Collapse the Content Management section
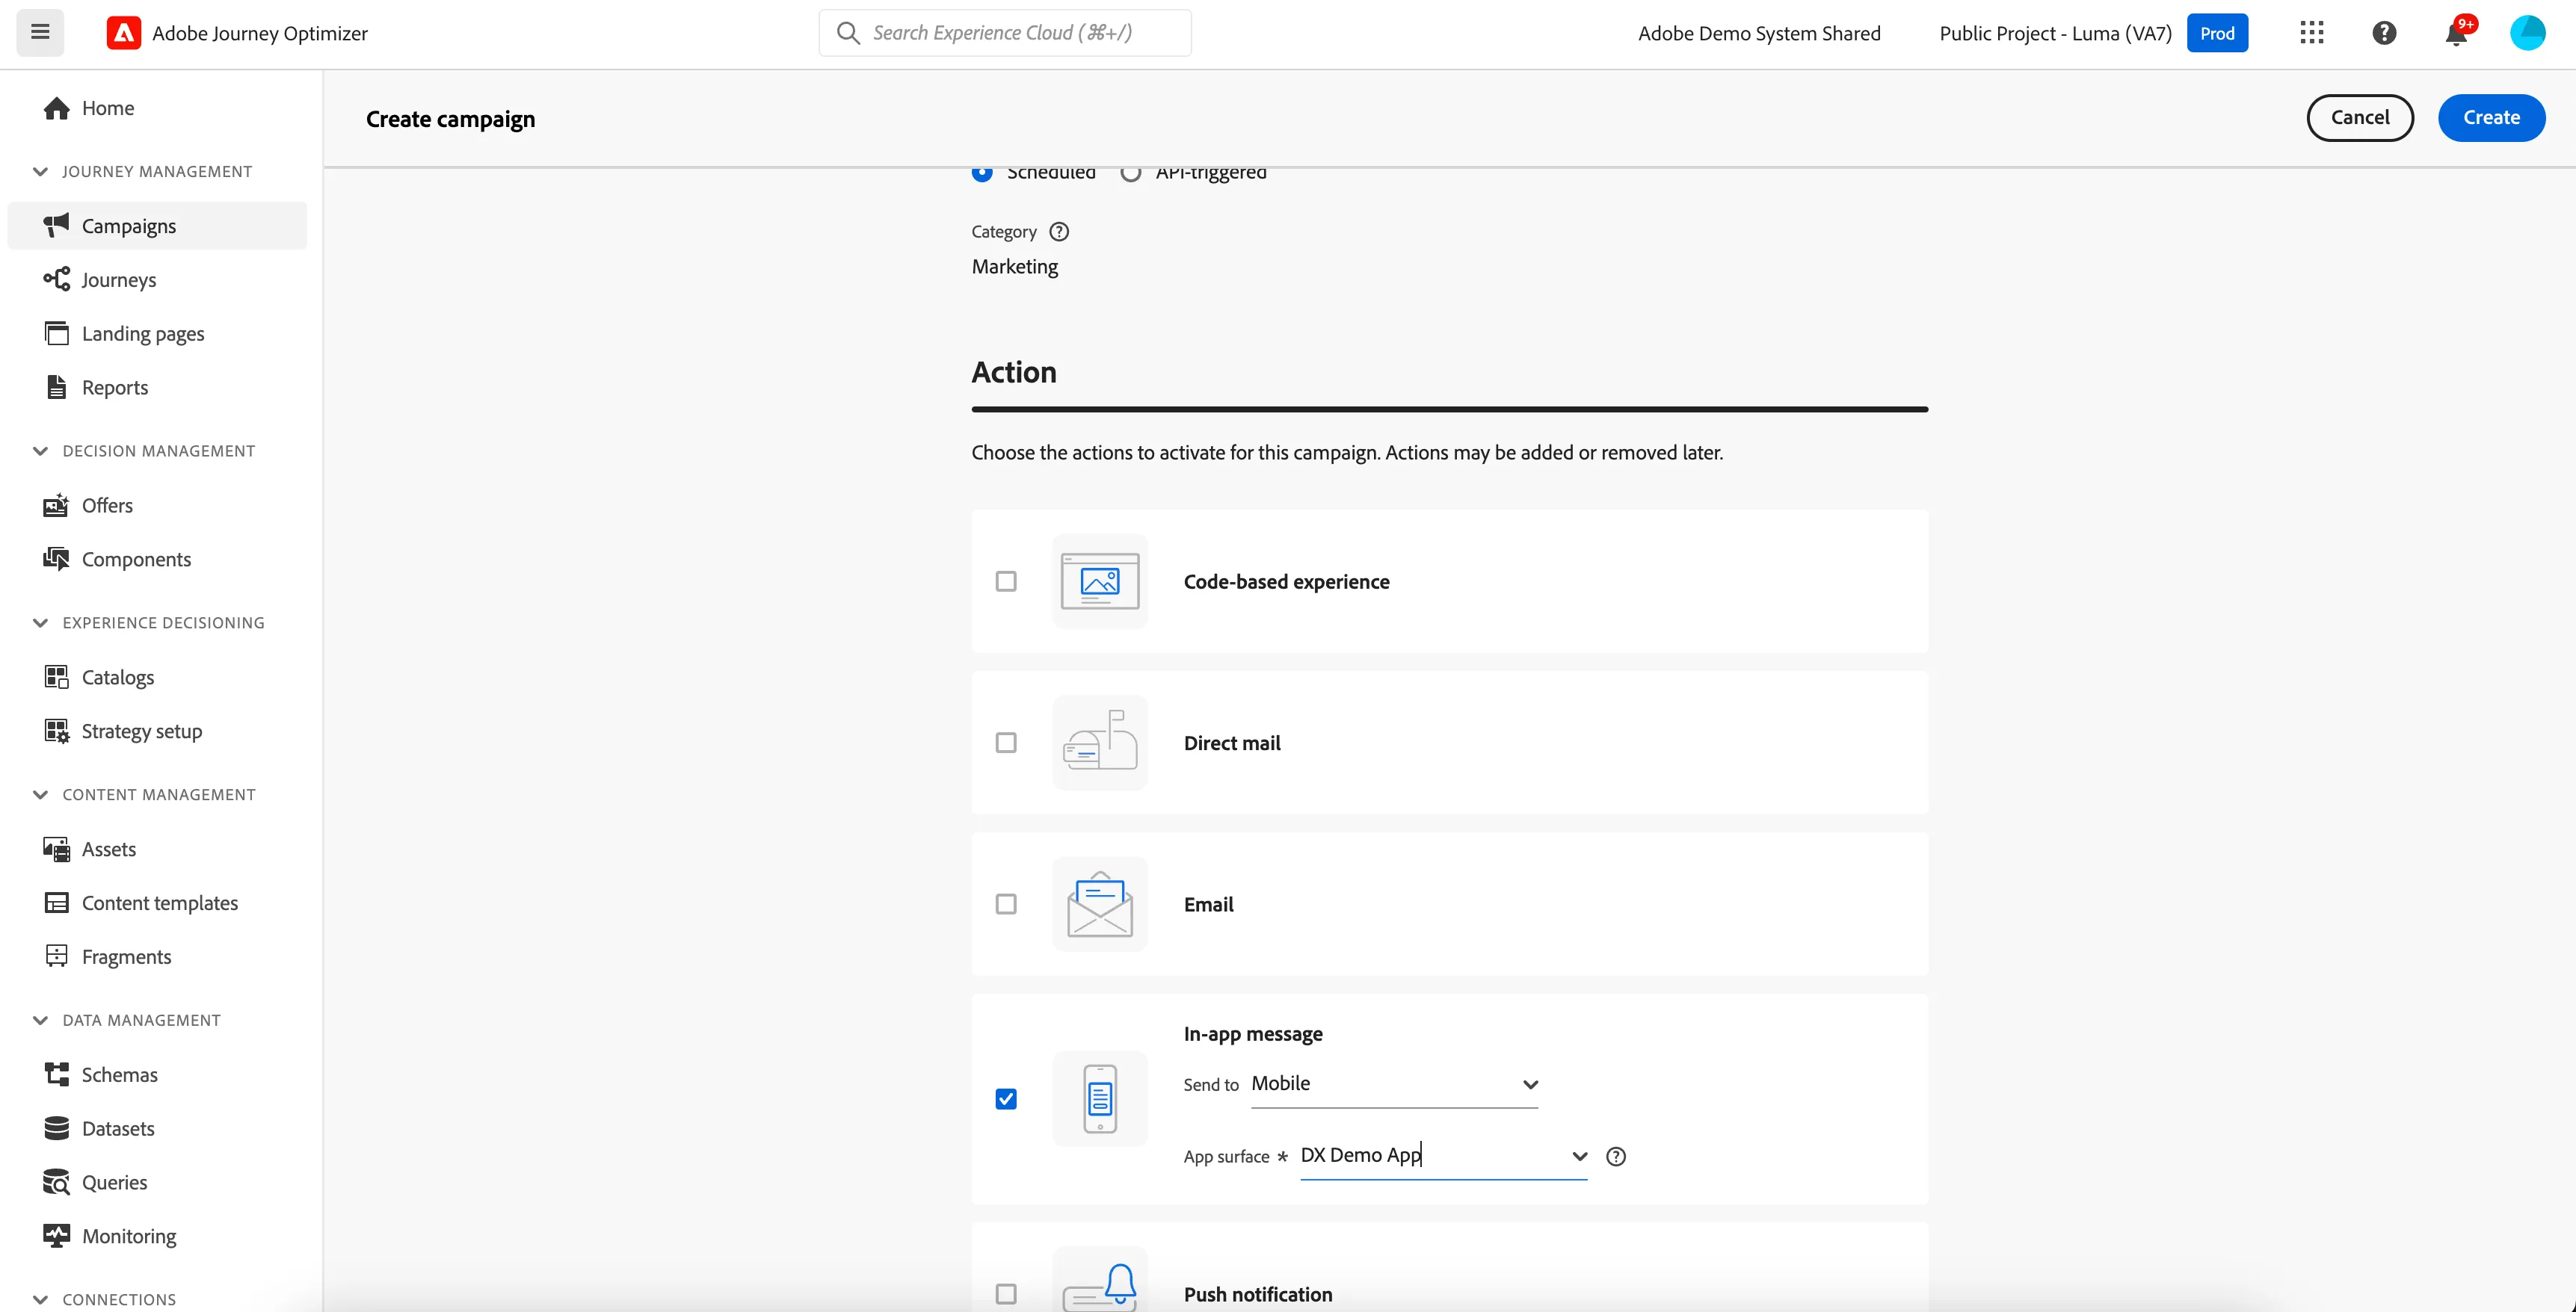Screen dimensions: 2576x1312 [x=40, y=794]
